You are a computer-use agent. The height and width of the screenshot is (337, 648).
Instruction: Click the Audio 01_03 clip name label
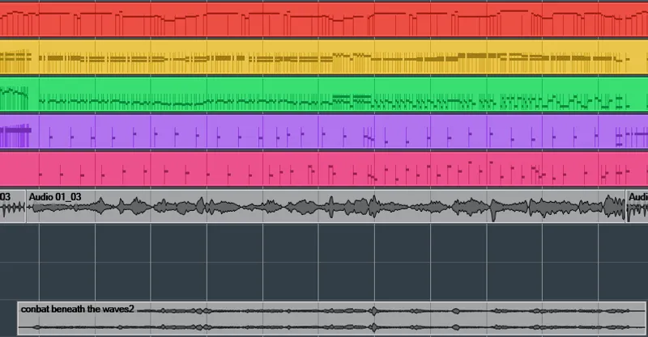click(x=55, y=196)
